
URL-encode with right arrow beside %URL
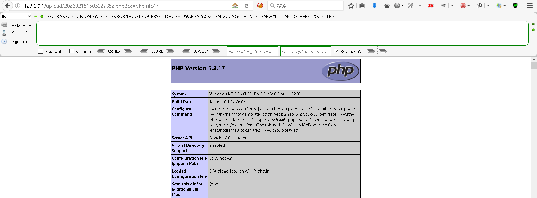(x=170, y=51)
